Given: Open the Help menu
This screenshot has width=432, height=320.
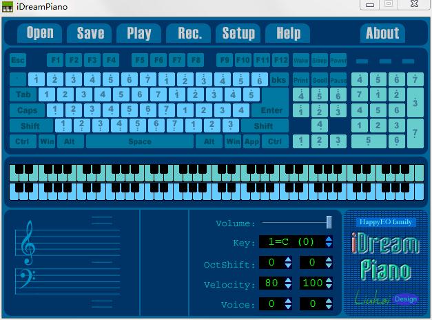Looking at the screenshot, I should coord(288,33).
